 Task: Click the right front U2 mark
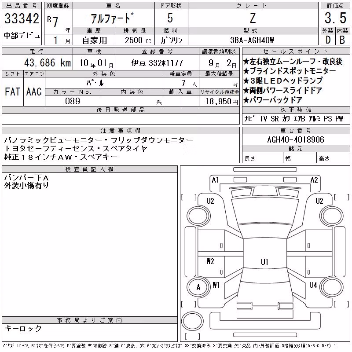pos(319,201)
